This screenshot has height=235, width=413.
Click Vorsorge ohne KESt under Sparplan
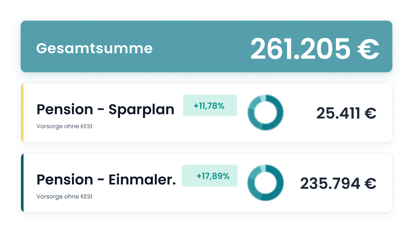(x=65, y=126)
